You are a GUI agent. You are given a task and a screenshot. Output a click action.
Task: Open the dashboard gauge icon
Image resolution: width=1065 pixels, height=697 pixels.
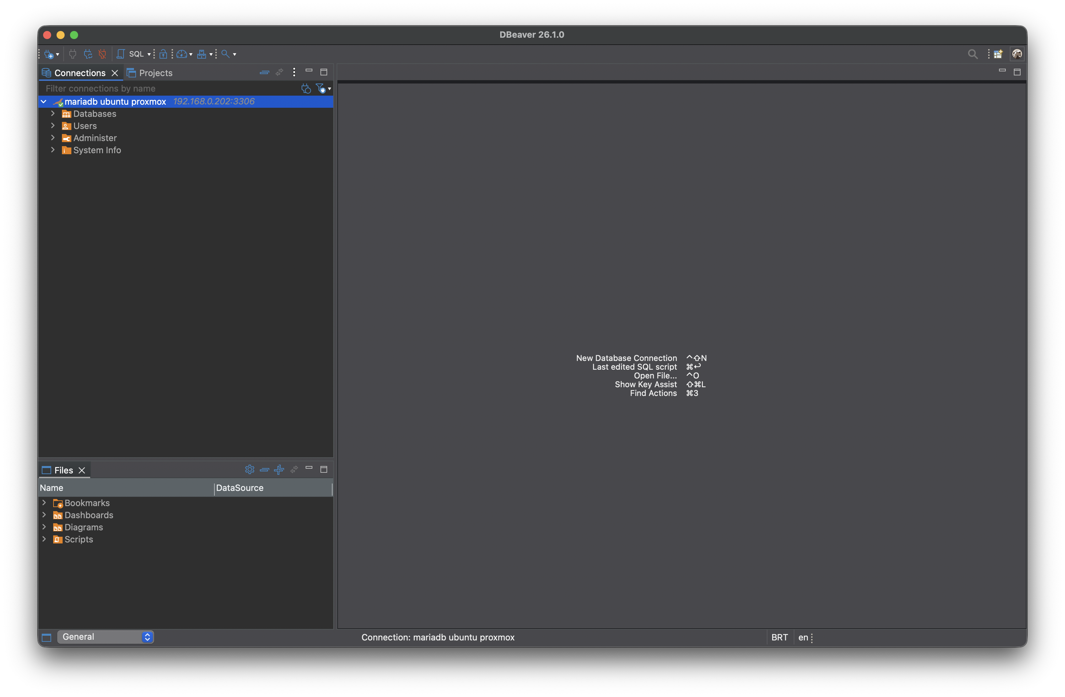click(x=181, y=54)
